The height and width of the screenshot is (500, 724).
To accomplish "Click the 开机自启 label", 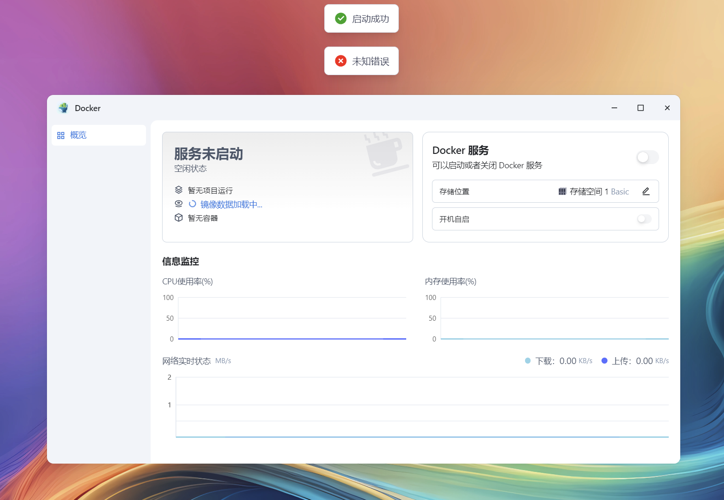I will (454, 219).
